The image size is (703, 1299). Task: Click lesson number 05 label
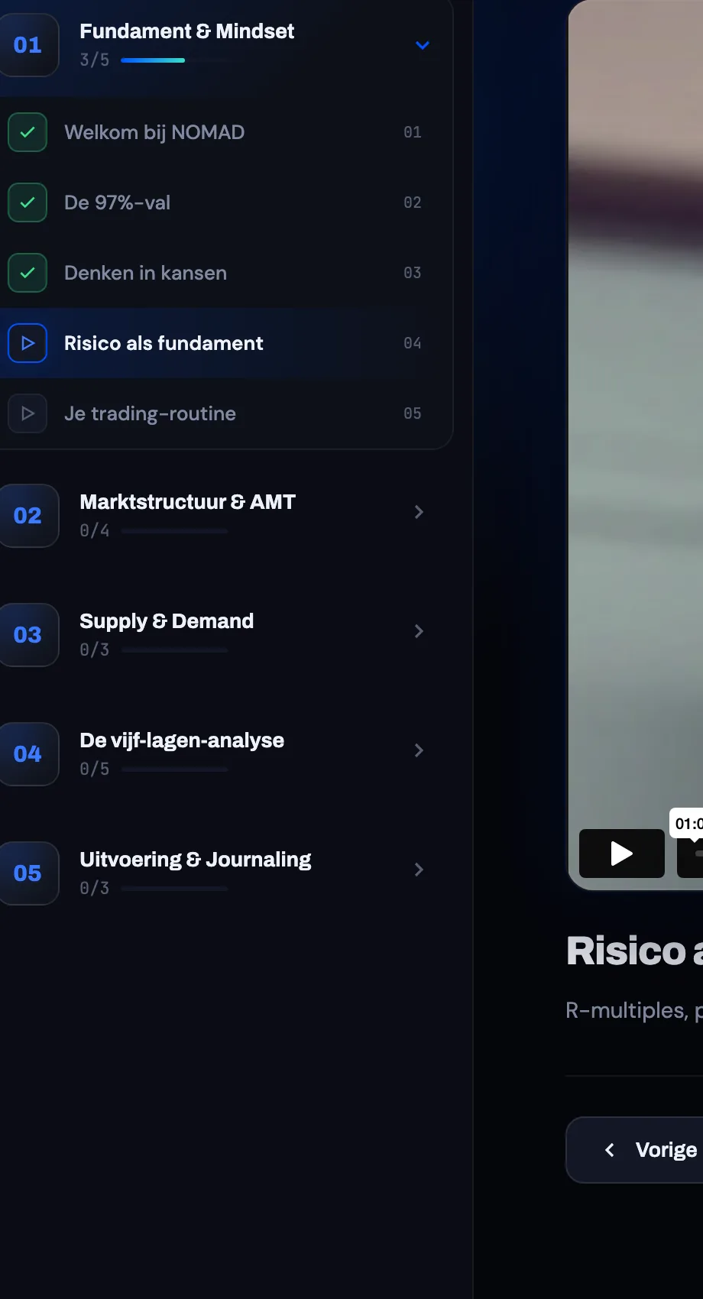tap(413, 413)
